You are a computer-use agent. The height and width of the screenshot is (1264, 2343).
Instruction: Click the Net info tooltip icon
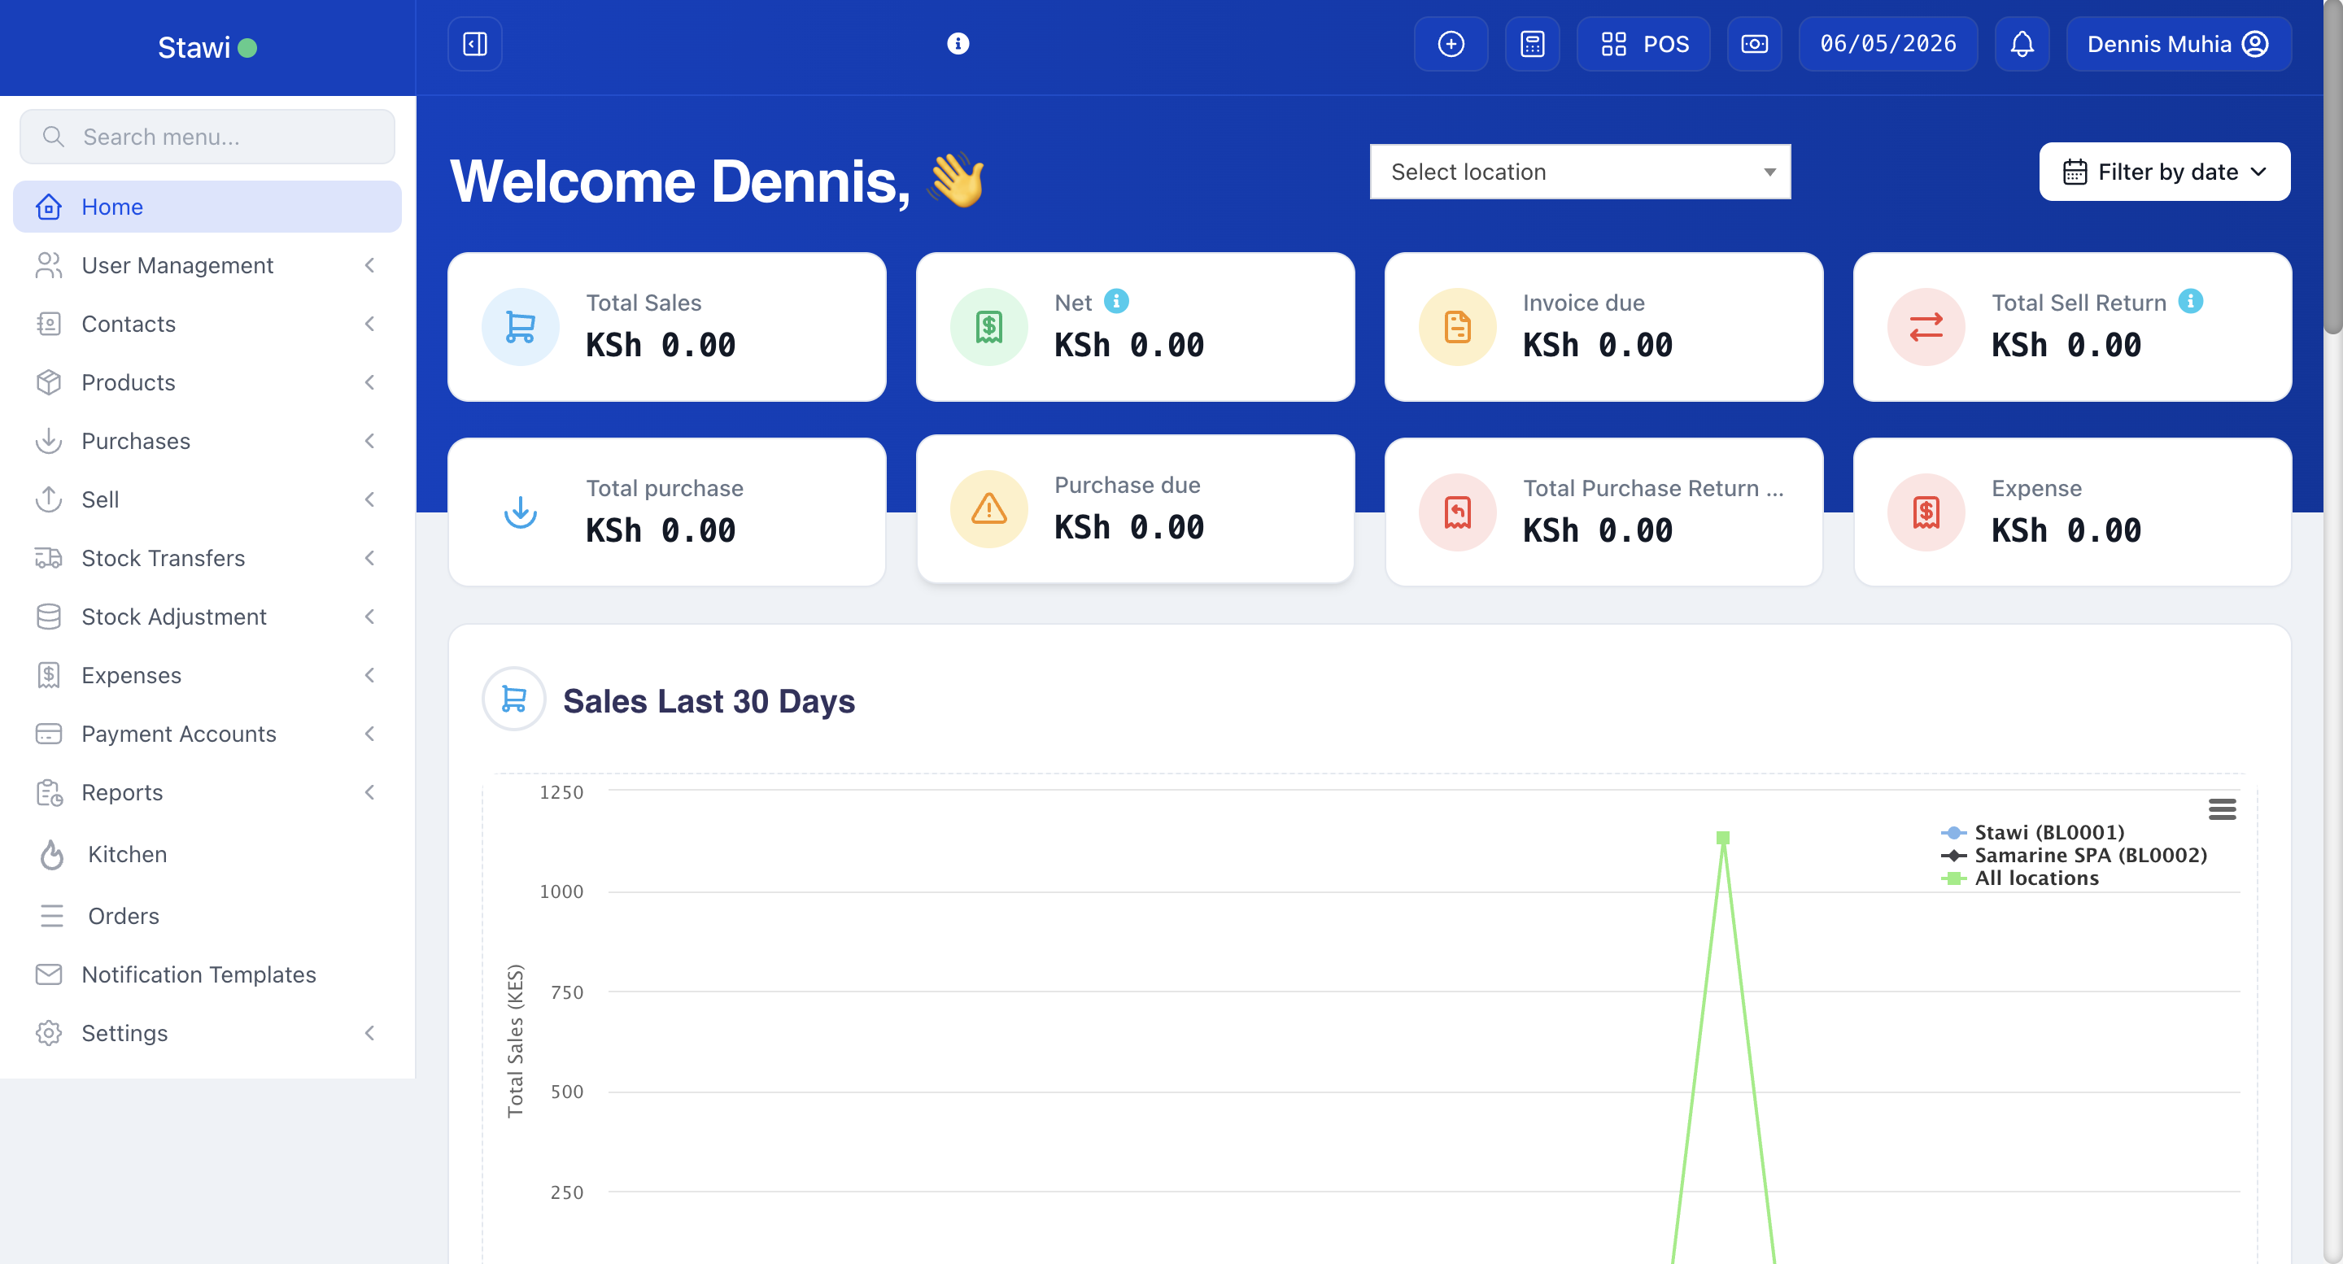pyautogui.click(x=1116, y=301)
